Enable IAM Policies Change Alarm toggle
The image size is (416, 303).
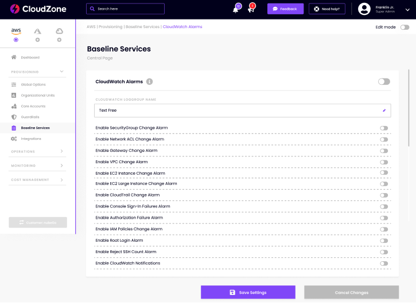tap(384, 230)
